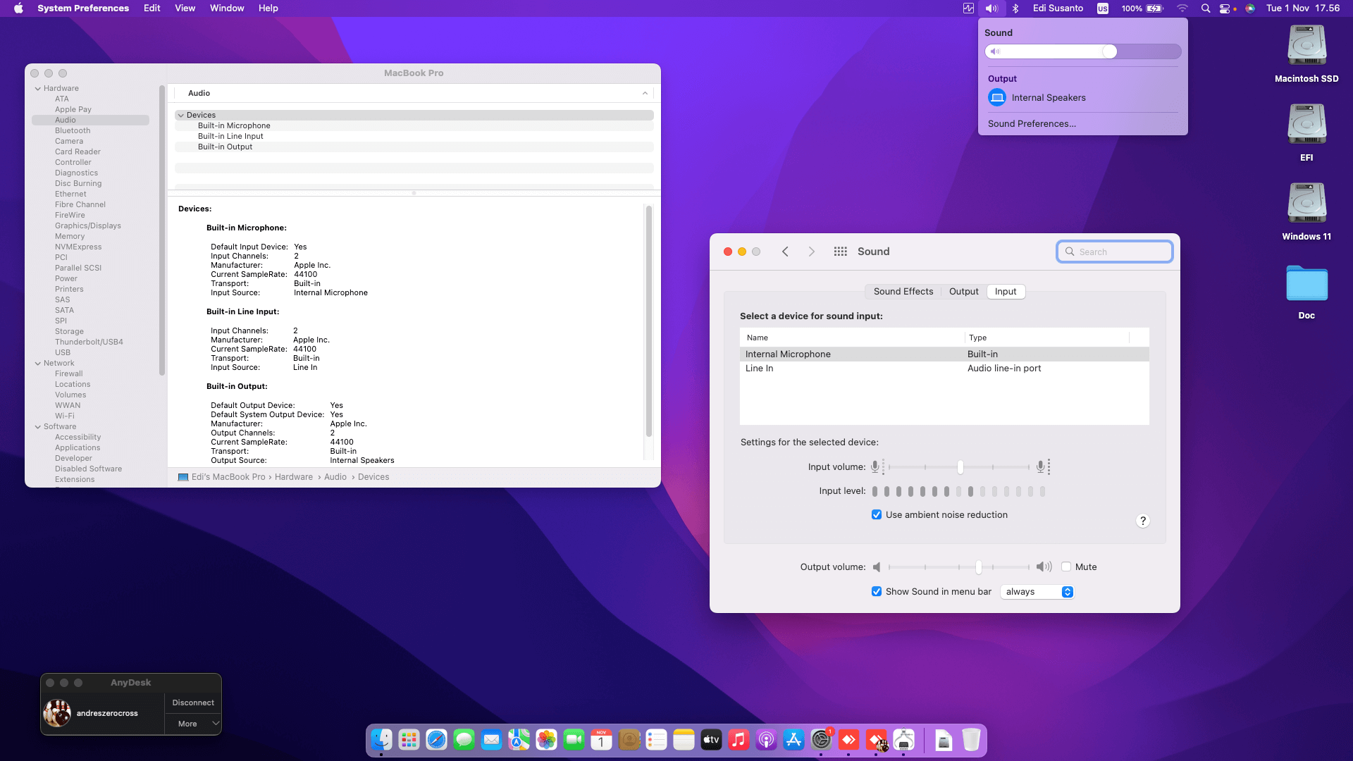Screen dimensions: 1353x761
Task: Launch Music app from the Dock
Action: point(739,739)
